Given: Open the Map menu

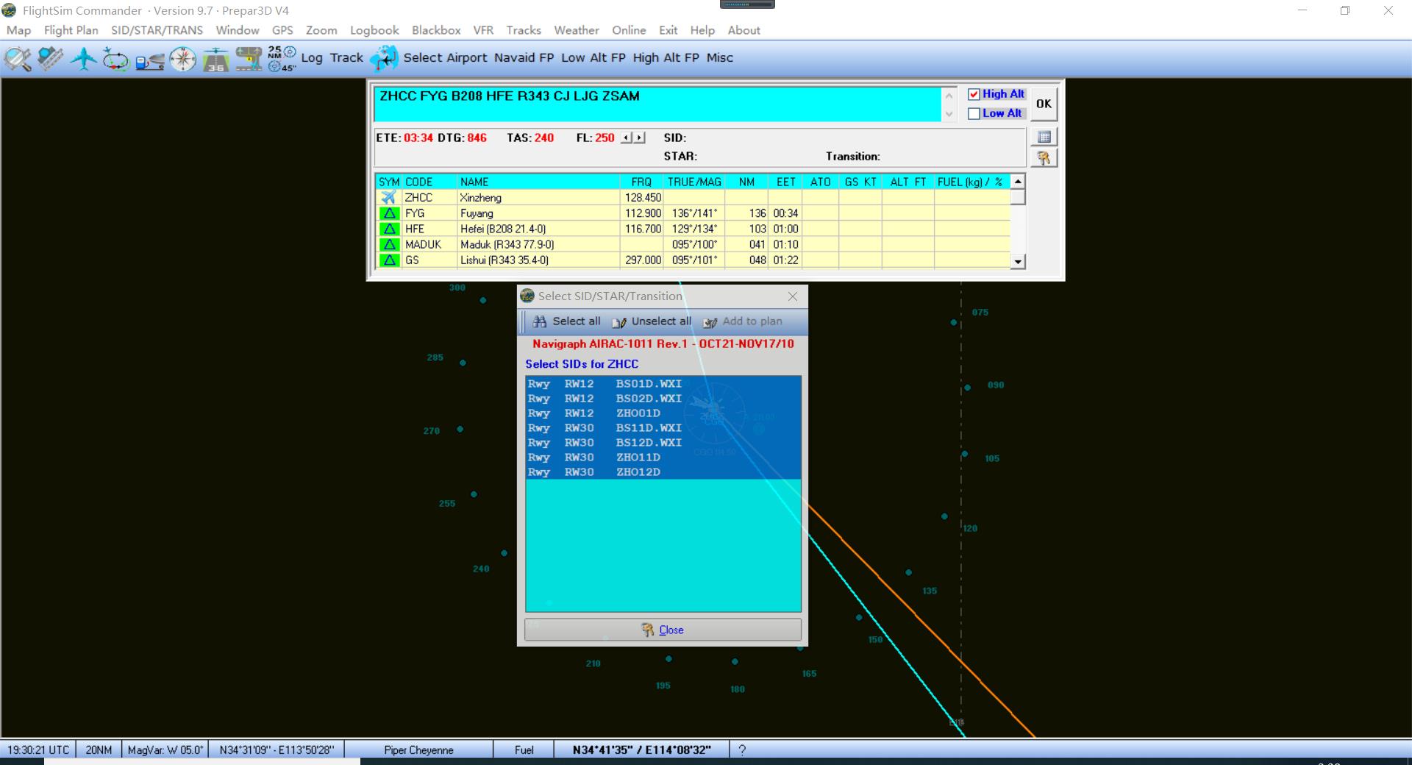Looking at the screenshot, I should point(19,30).
